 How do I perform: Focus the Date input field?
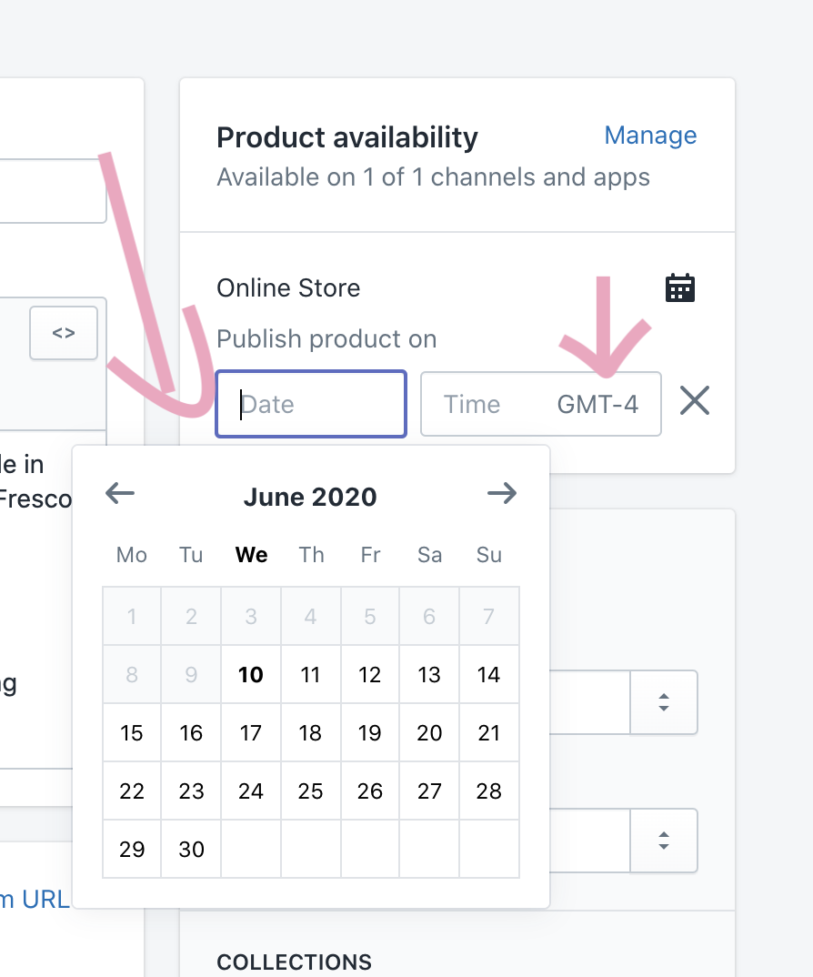pos(311,404)
